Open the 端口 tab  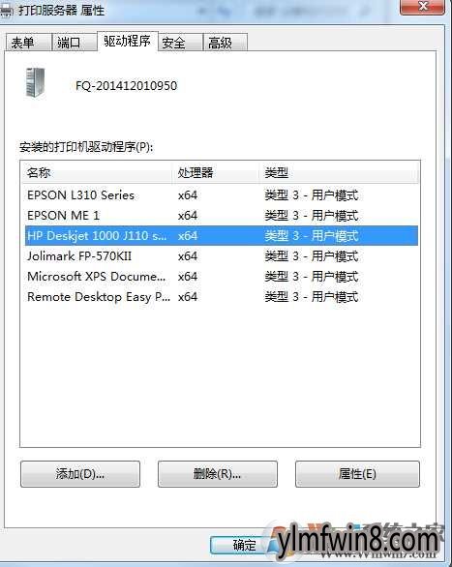tap(75, 43)
